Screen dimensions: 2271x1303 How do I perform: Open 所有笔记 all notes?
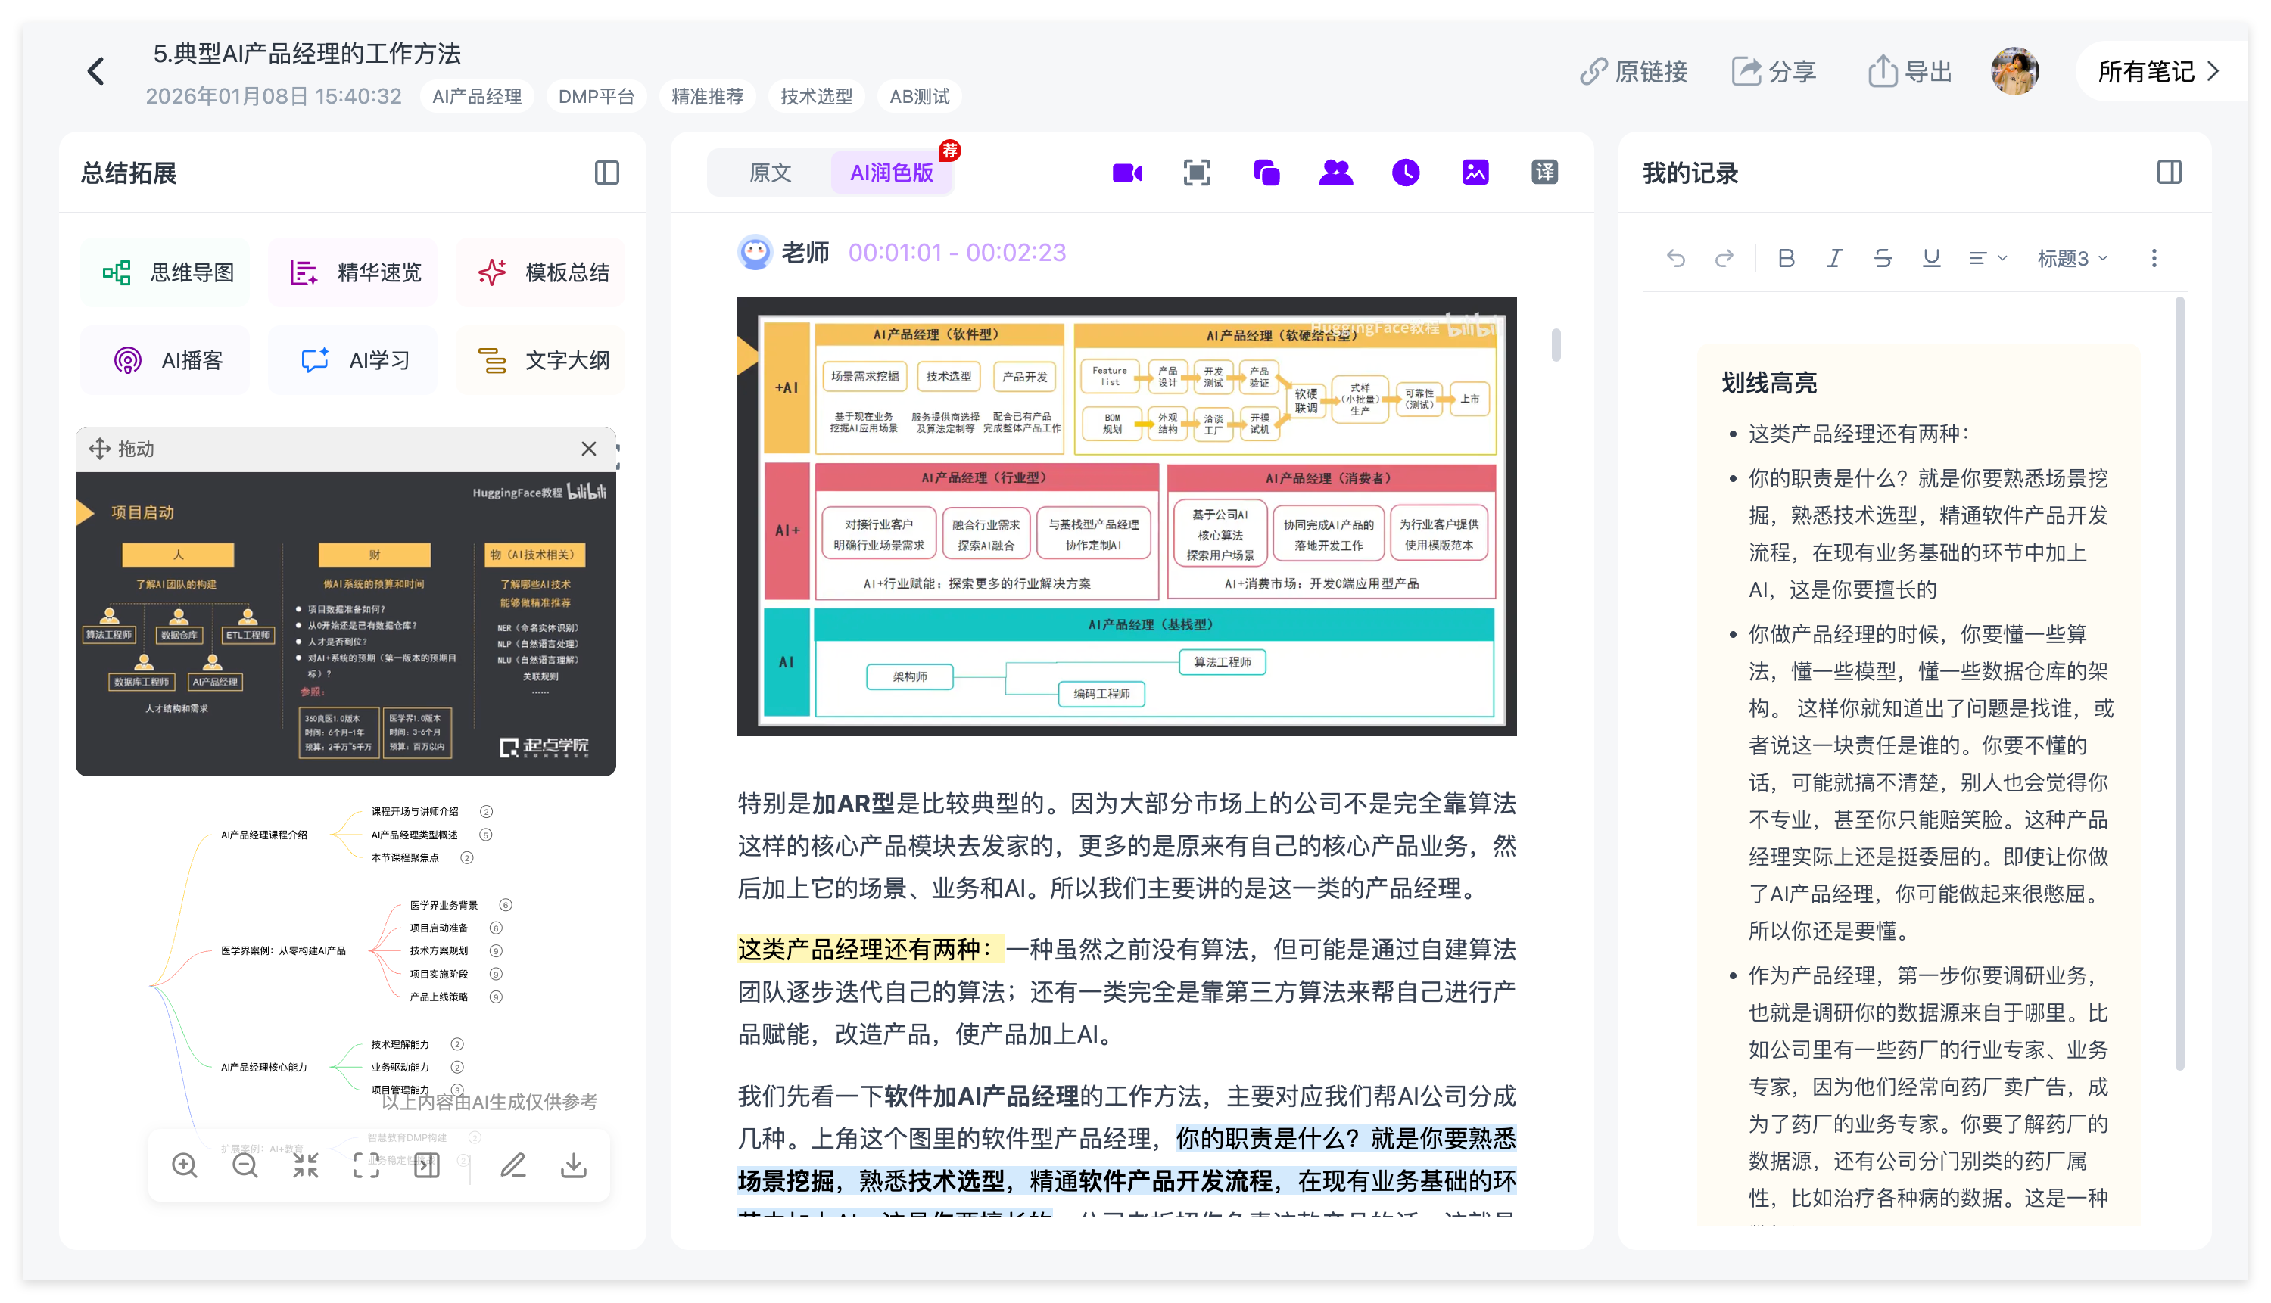point(2159,72)
